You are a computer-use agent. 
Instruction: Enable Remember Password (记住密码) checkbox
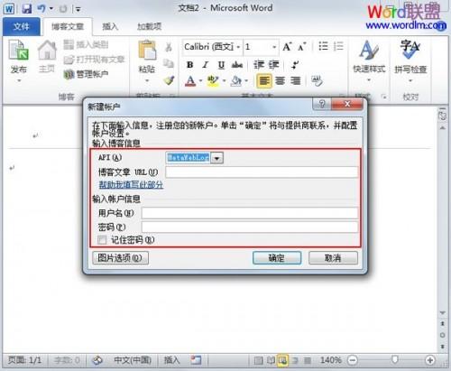click(102, 240)
